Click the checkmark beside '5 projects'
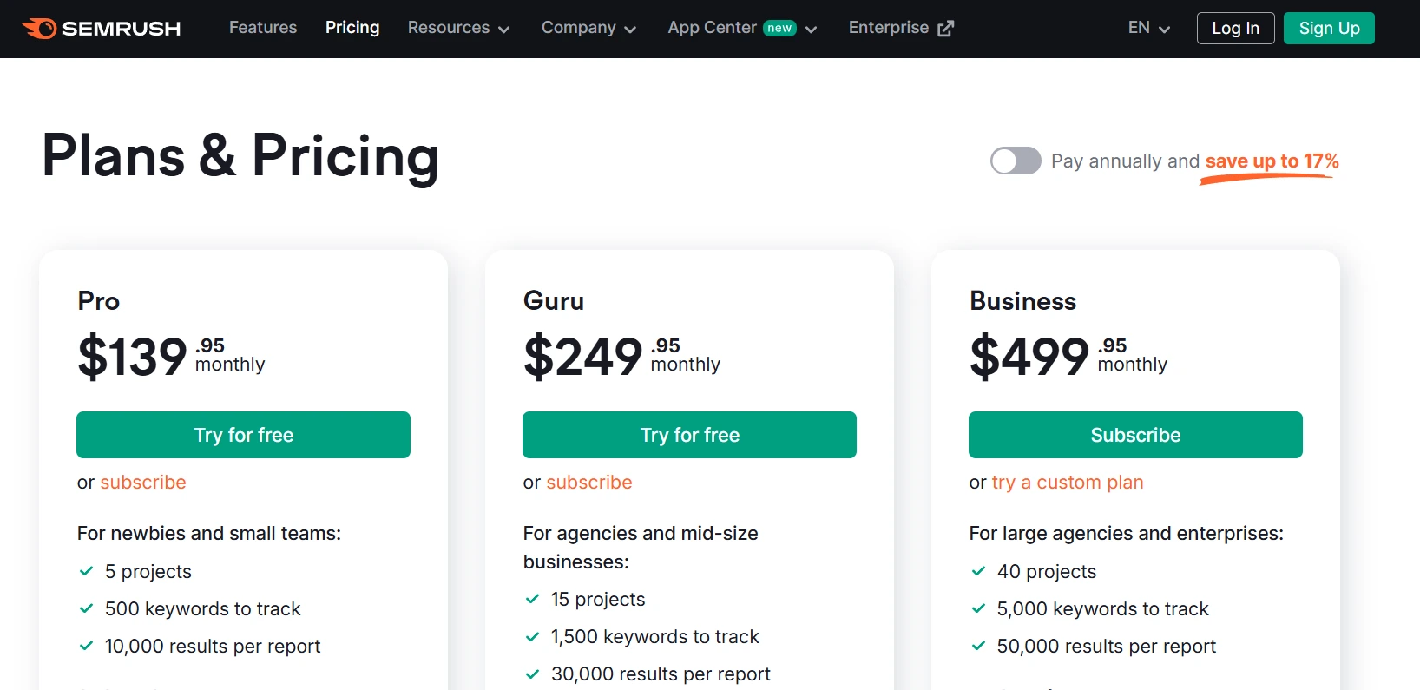Screen dimensions: 1420x690 click(x=86, y=571)
